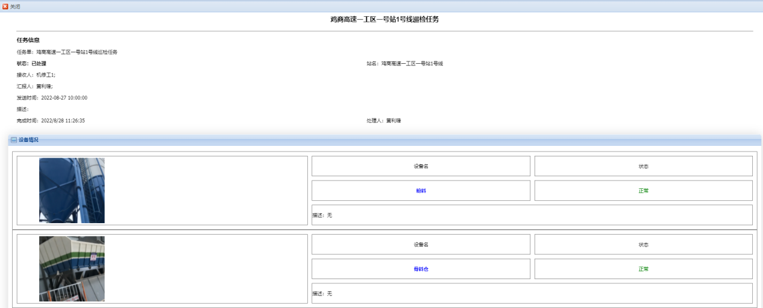Click the green 正常 status for 粉料

coord(643,191)
